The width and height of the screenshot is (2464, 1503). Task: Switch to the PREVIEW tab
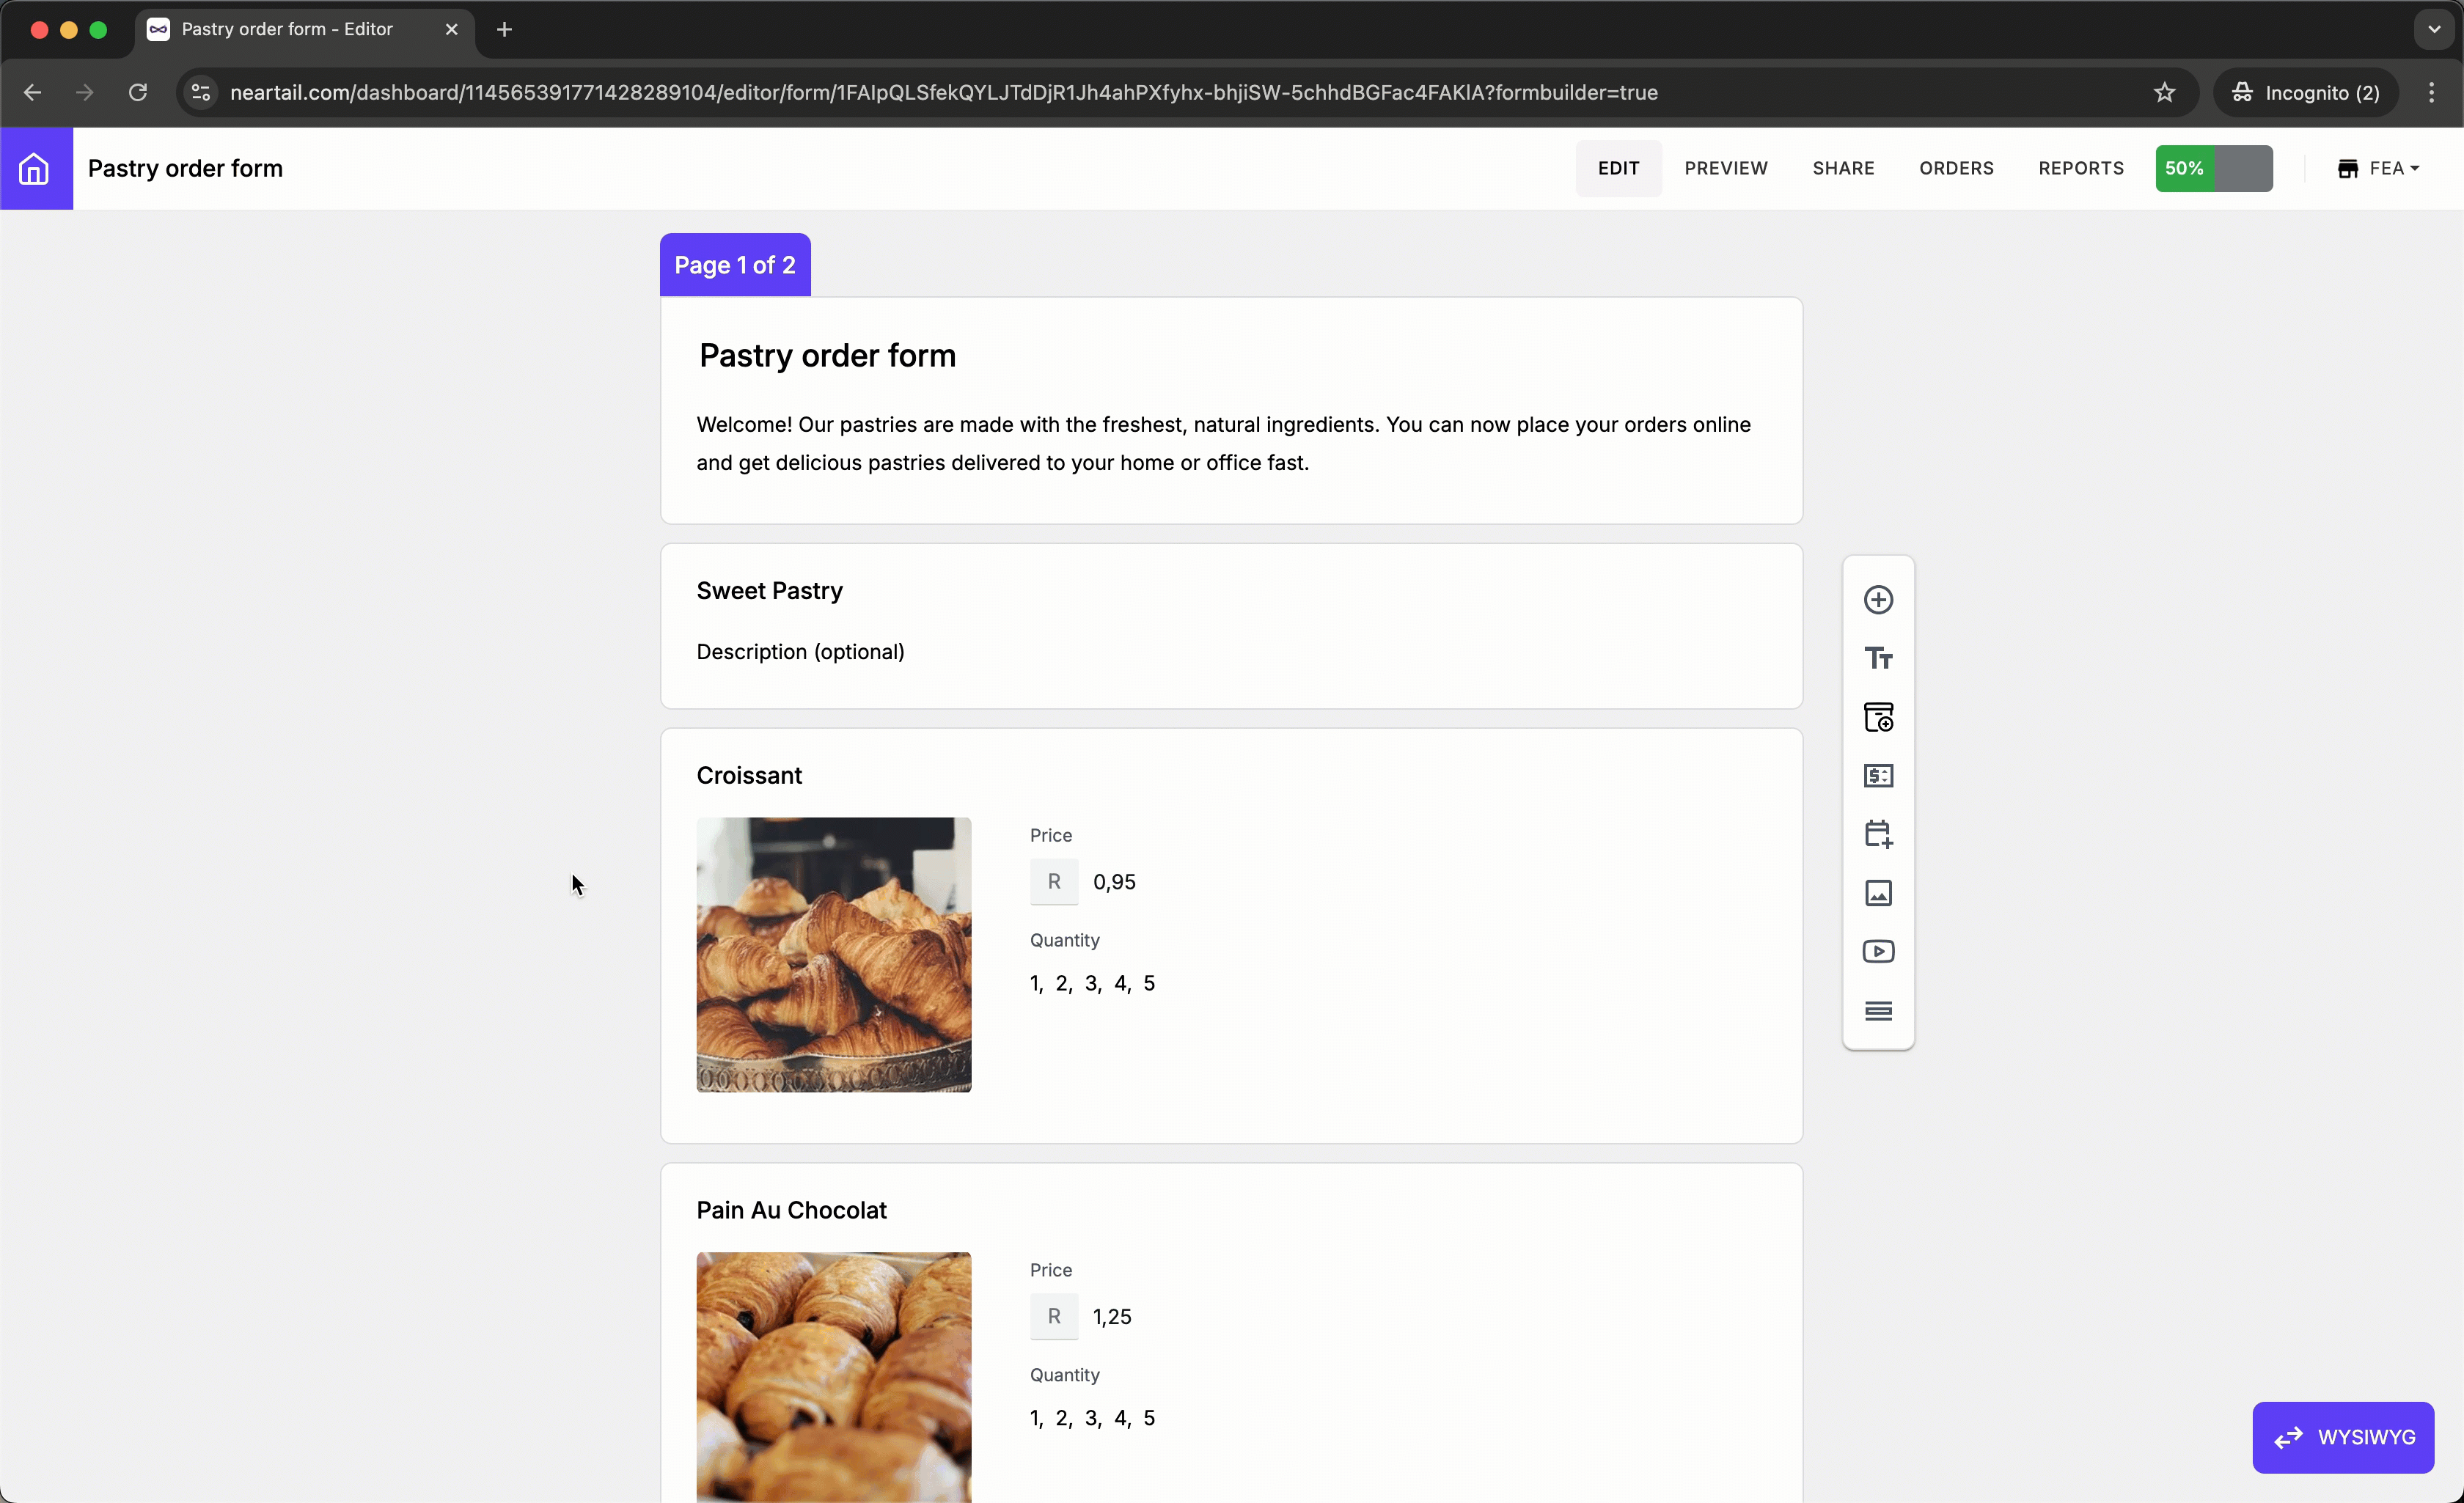(x=1725, y=169)
